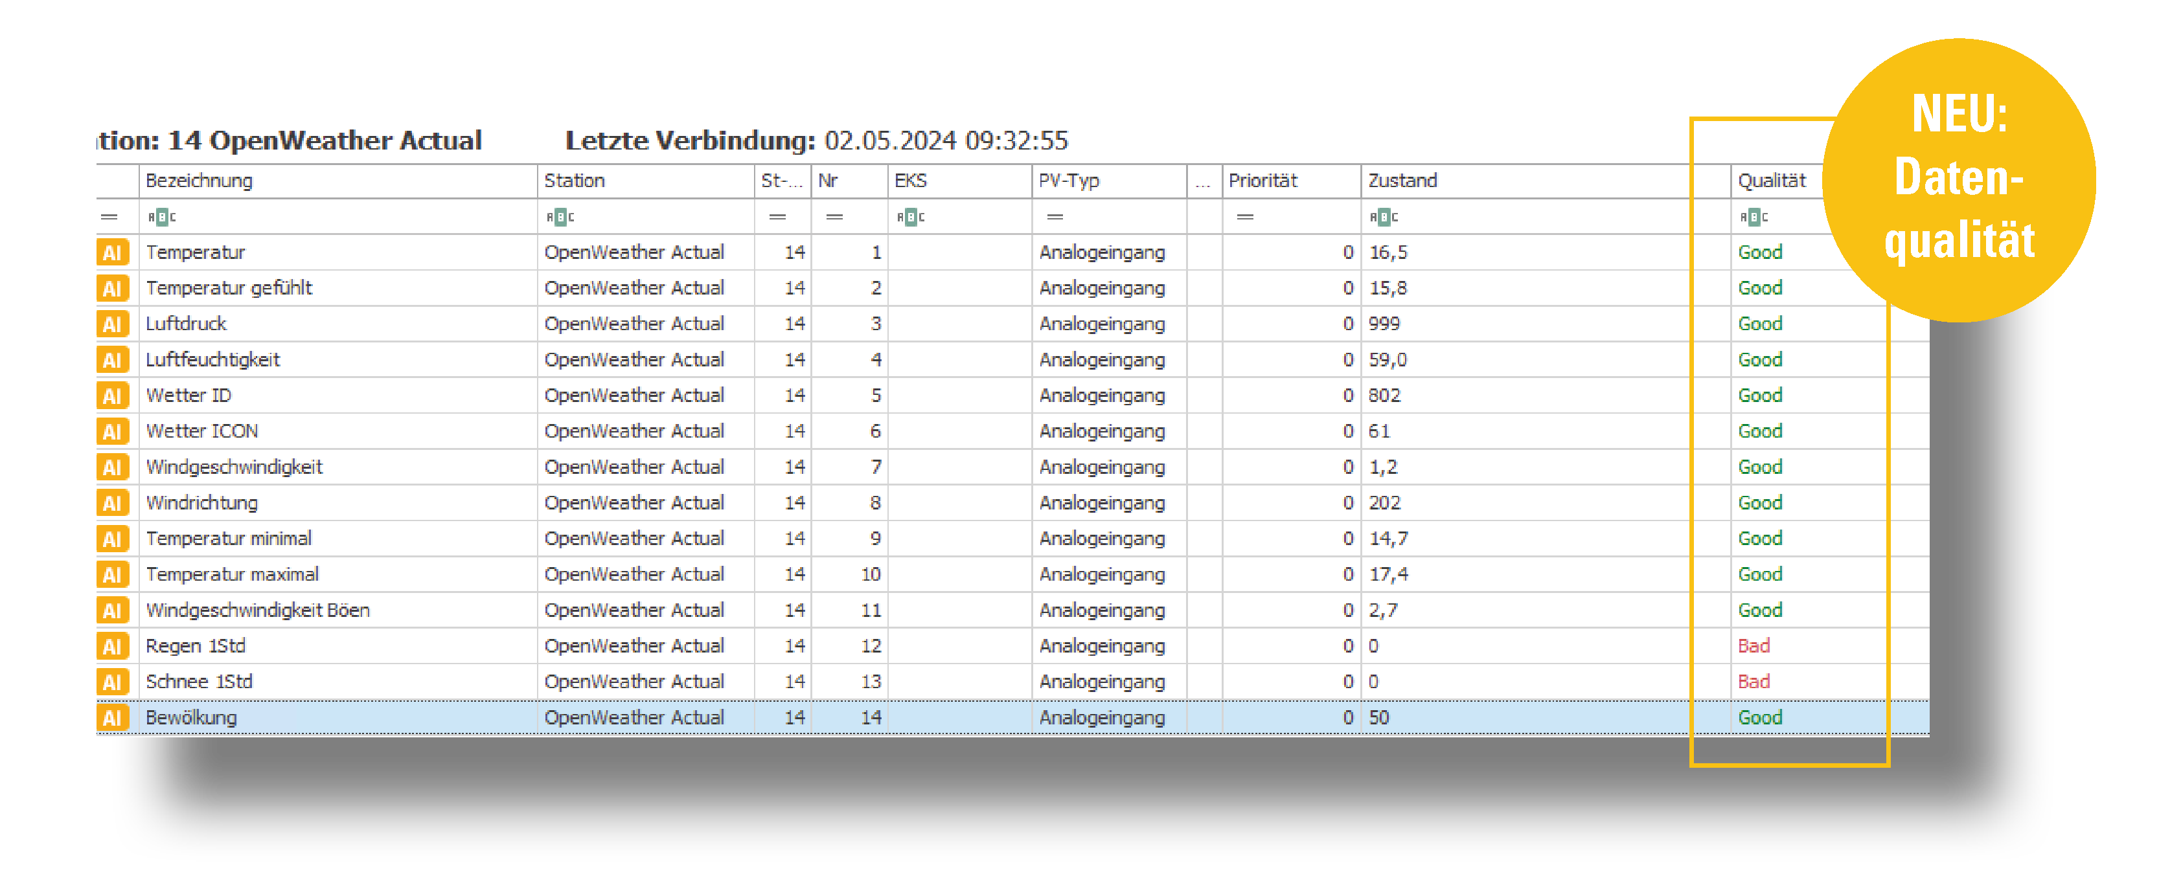The height and width of the screenshot is (872, 2159).
Task: Click Zustand value '202' for Windrichtung
Action: coord(1384,502)
